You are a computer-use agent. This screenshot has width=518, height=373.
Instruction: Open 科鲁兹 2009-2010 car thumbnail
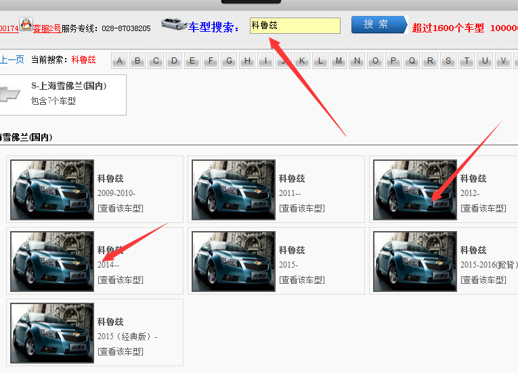coord(52,190)
